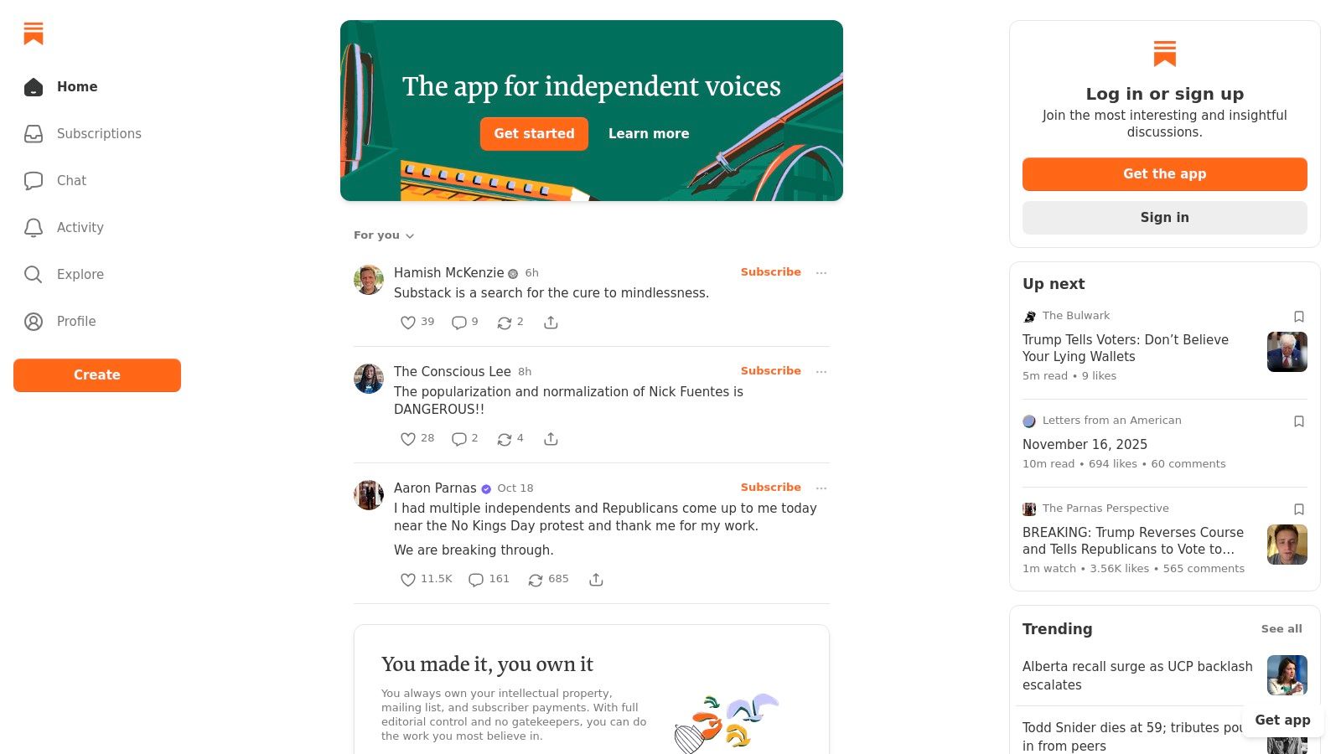
Task: Open the Parnas Perspective video thumbnail
Action: point(1287,545)
